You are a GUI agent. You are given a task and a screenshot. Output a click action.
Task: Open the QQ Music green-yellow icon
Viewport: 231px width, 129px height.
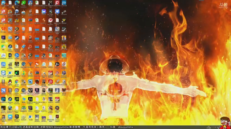click(x=24, y=73)
